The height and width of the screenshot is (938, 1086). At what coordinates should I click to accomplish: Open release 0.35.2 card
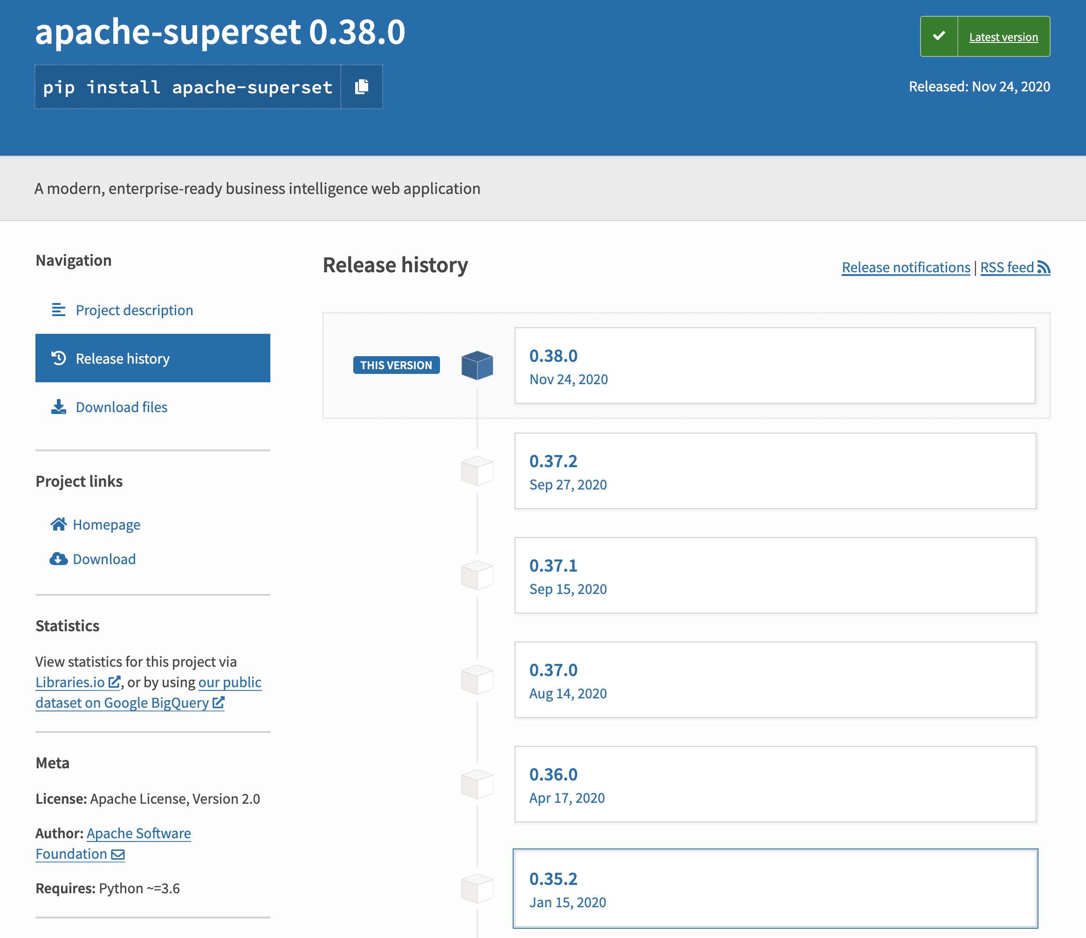775,888
